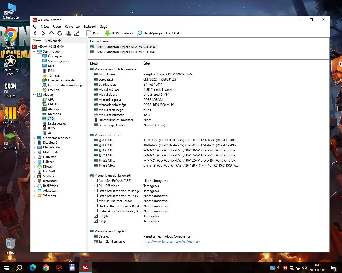Toggle Partial Array Self Refresh checkbox

pyautogui.click(x=96, y=211)
